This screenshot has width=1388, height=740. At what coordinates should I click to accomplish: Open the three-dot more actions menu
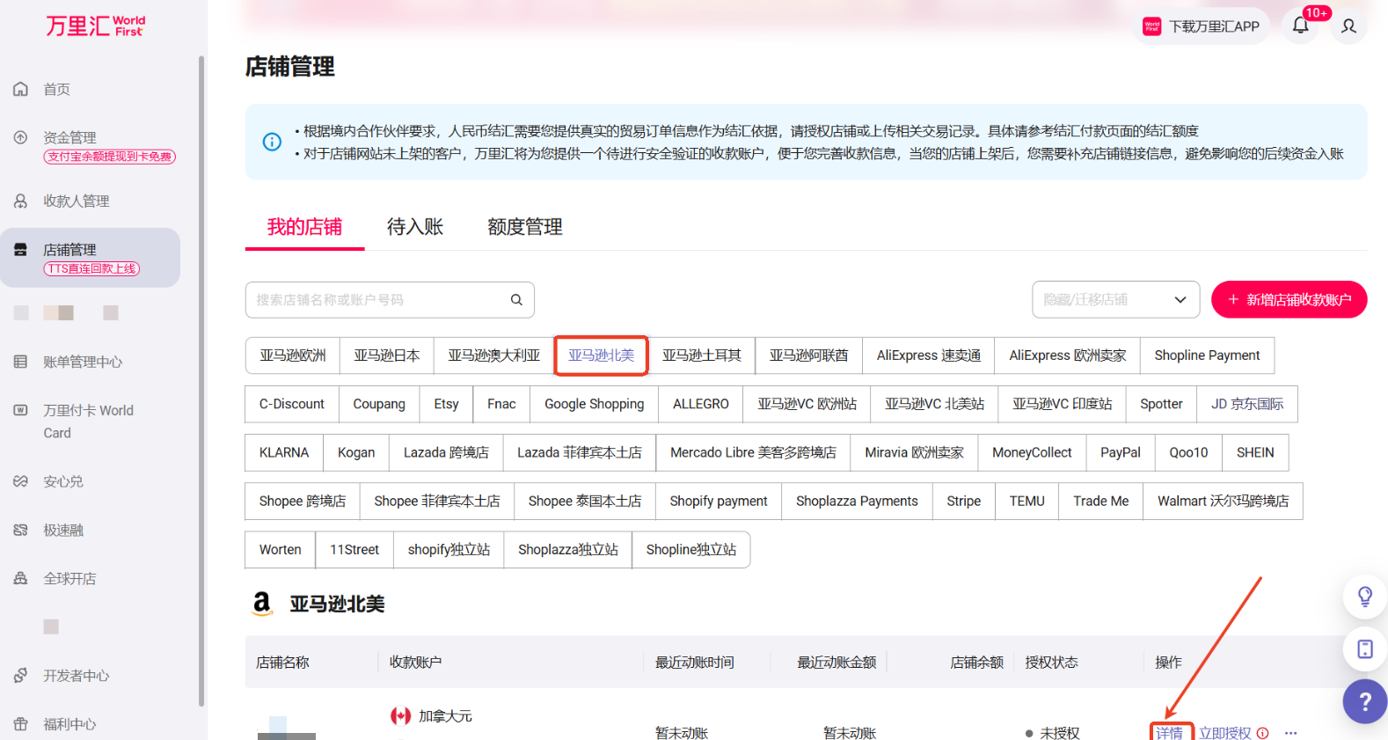pos(1290,733)
